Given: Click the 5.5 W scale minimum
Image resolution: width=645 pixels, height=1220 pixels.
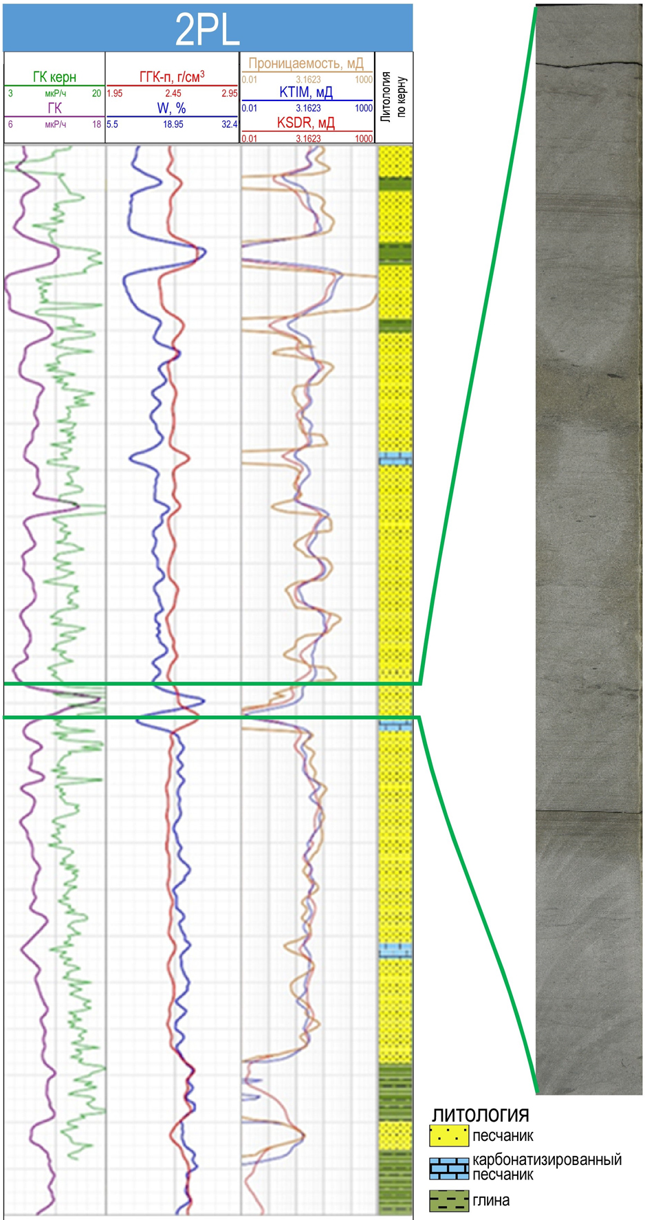Looking at the screenshot, I should (x=112, y=124).
